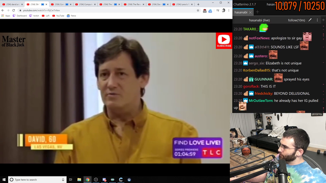Open the Dashboard bookmark
The height and width of the screenshot is (183, 326).
tap(20, 16)
